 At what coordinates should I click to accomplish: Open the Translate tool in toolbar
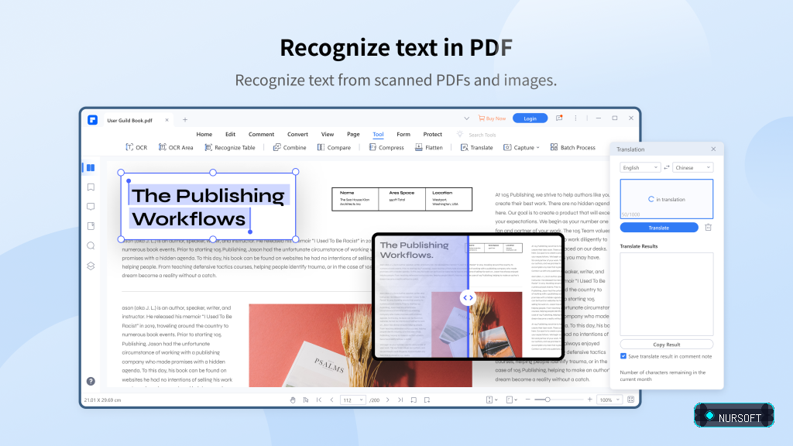[x=476, y=147]
